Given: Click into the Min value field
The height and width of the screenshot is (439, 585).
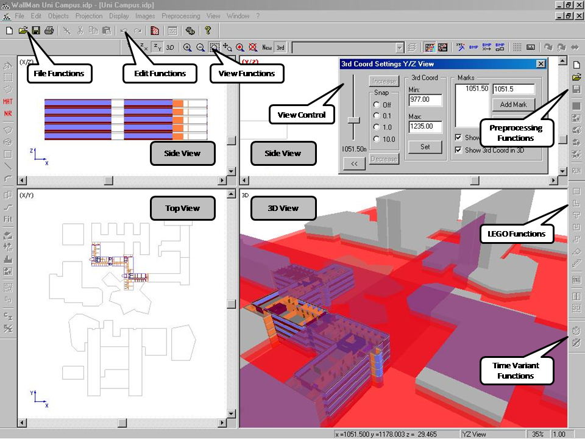Looking at the screenshot, I should click(x=424, y=99).
